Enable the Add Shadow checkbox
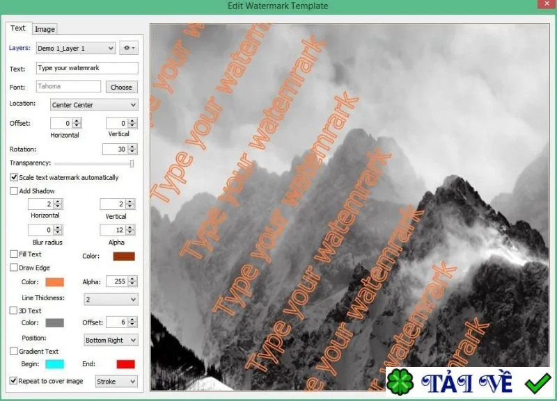 [14, 190]
